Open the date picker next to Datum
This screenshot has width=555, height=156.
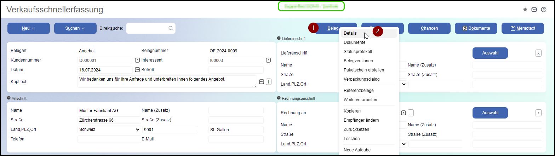pyautogui.click(x=137, y=70)
